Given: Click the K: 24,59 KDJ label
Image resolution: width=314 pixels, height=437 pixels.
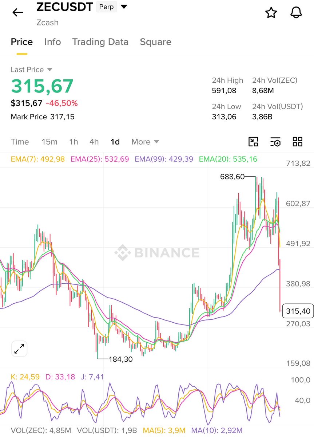Looking at the screenshot, I should click(25, 377).
